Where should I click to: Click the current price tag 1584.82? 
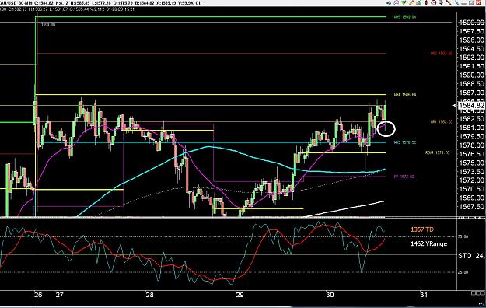[x=471, y=106]
